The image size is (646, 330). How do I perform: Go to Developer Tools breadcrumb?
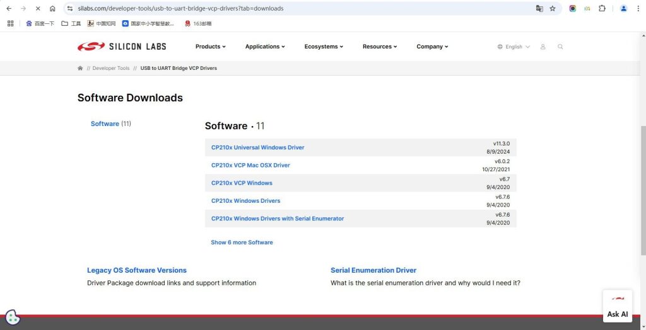tap(111, 68)
